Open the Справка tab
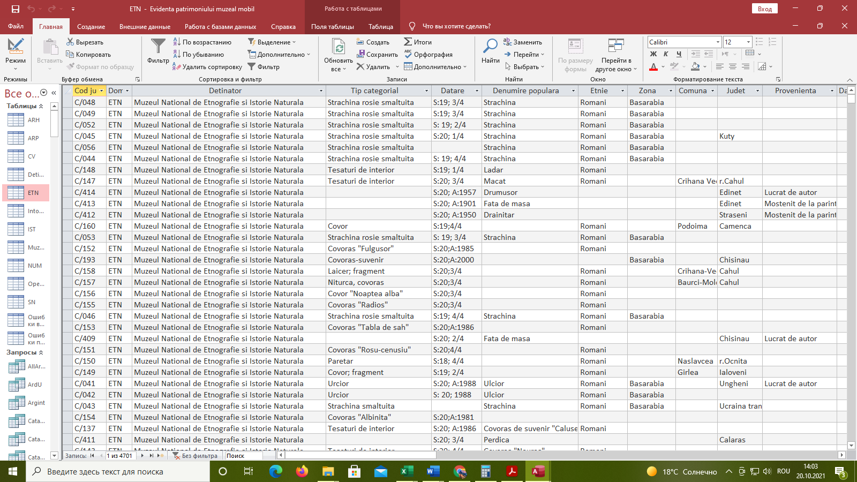 click(283, 26)
